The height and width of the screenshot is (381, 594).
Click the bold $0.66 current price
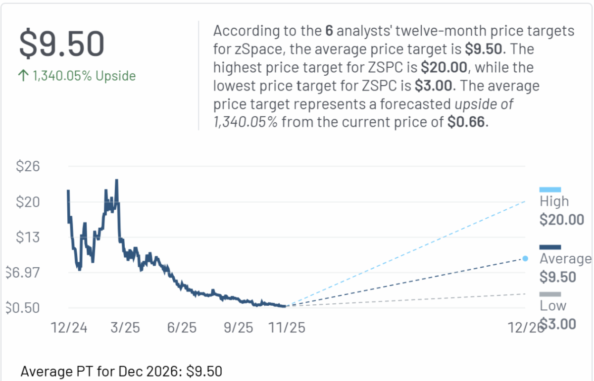(467, 122)
